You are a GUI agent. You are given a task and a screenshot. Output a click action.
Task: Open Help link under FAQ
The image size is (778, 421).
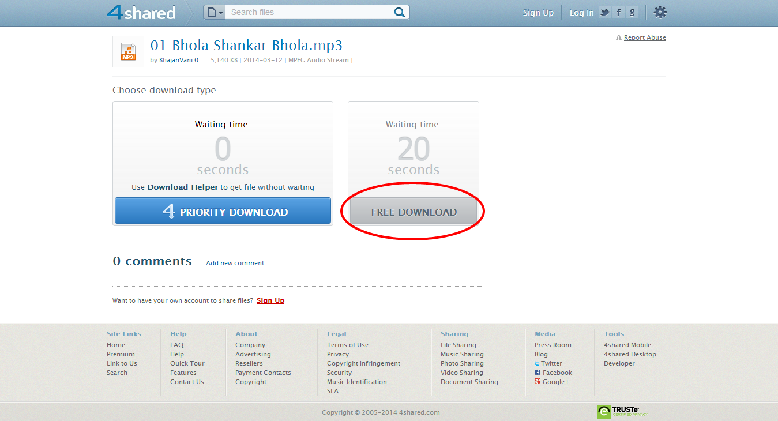point(177,354)
